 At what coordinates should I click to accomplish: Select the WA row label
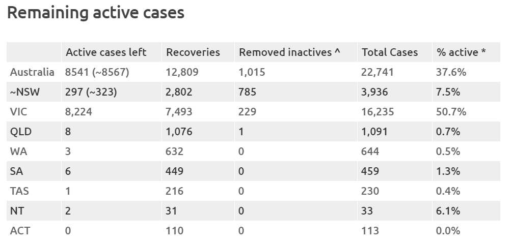pyautogui.click(x=18, y=151)
